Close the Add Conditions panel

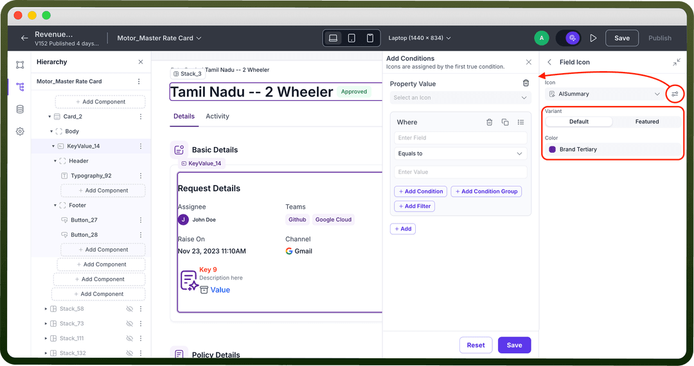coord(528,62)
